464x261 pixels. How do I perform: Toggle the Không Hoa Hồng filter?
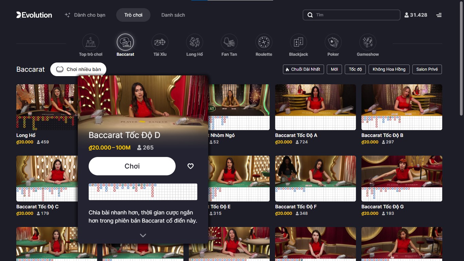point(389,69)
